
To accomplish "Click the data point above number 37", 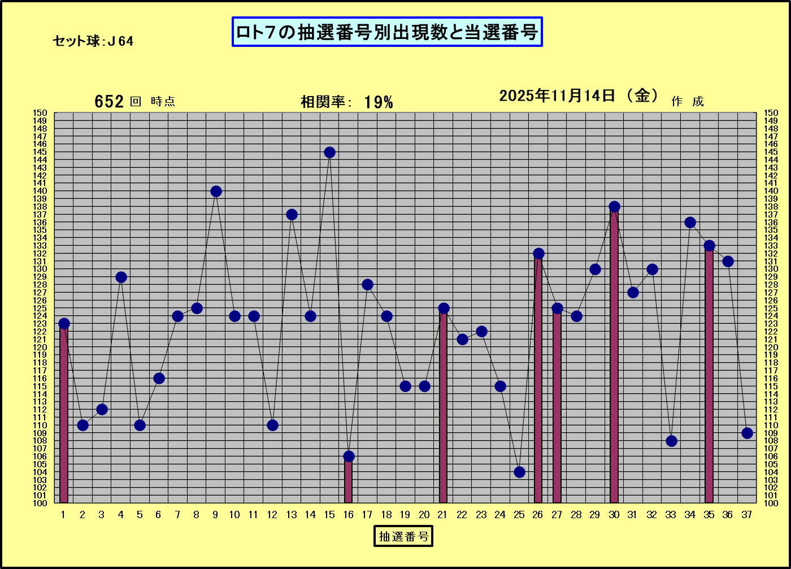I will click(747, 433).
